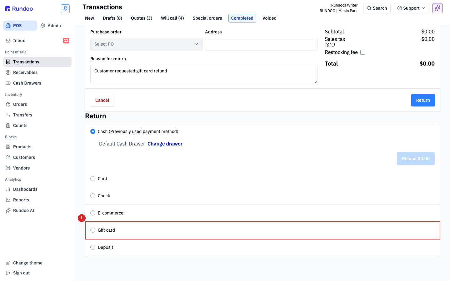Click the Inbox tray icon
The width and height of the screenshot is (450, 281).
click(x=8, y=41)
